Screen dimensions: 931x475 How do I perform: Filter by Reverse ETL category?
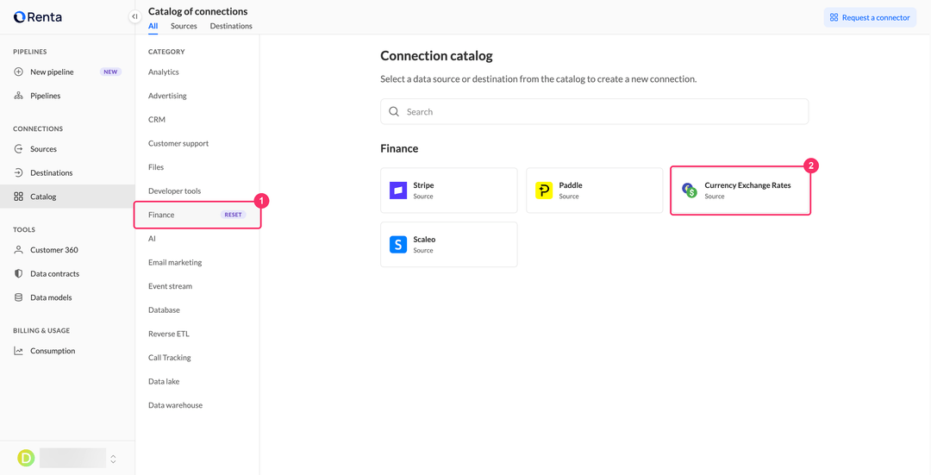169,334
